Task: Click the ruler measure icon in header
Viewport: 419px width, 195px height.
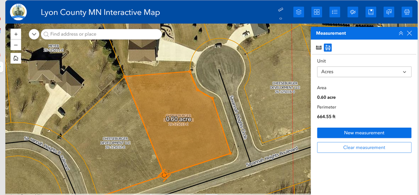Action: (281, 9)
